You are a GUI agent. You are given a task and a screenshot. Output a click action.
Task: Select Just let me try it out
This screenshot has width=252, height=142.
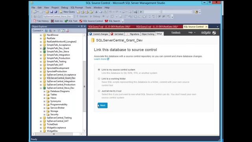(x=99, y=91)
